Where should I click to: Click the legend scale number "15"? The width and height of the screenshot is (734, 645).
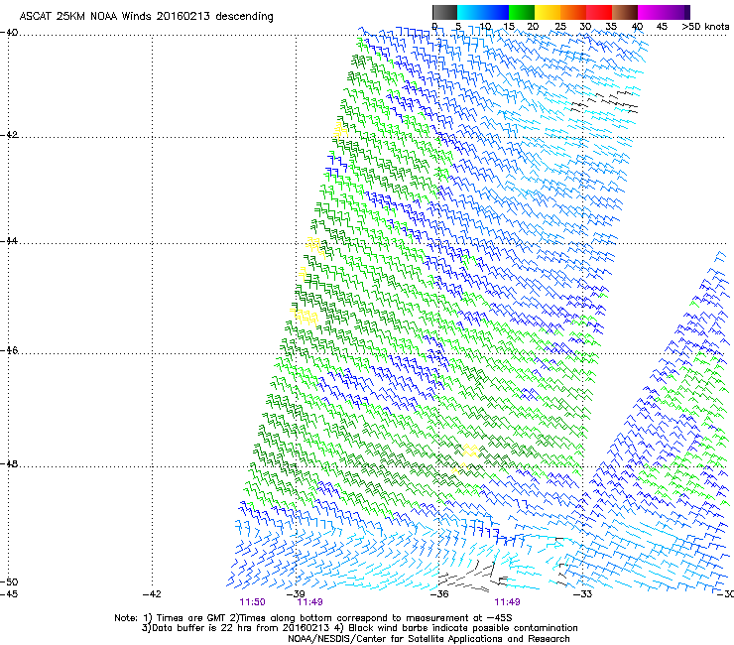pyautogui.click(x=509, y=27)
